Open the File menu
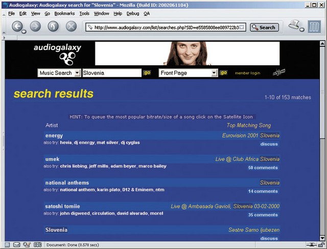The height and width of the screenshot is (249, 327). click(x=11, y=14)
